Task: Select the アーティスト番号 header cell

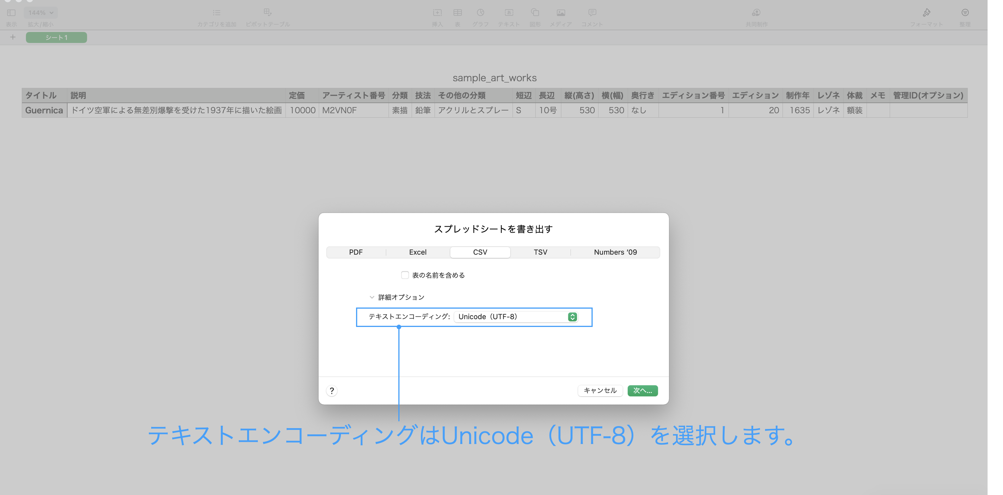Action: tap(353, 95)
